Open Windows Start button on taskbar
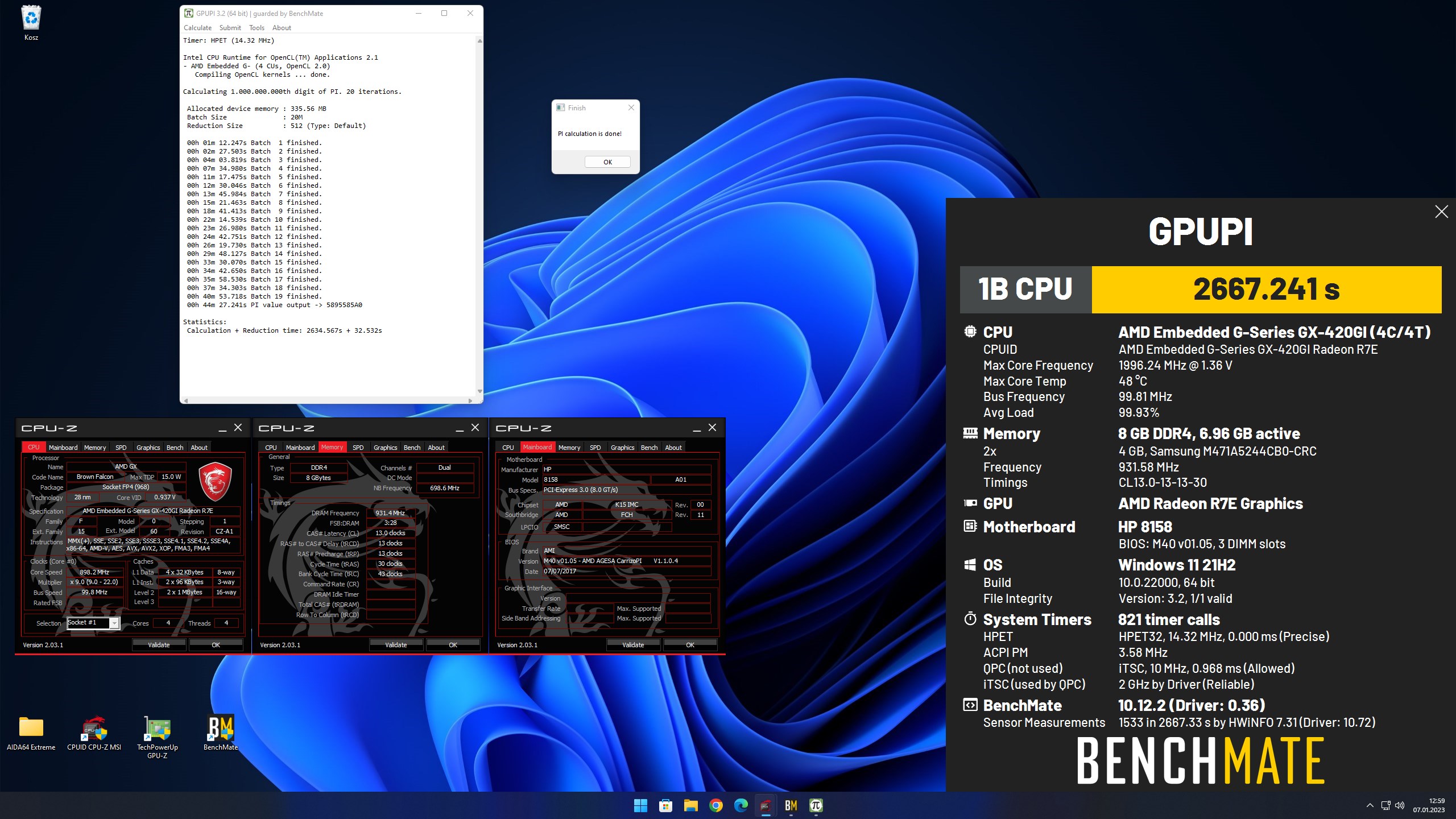The image size is (1456, 819). pyautogui.click(x=640, y=805)
